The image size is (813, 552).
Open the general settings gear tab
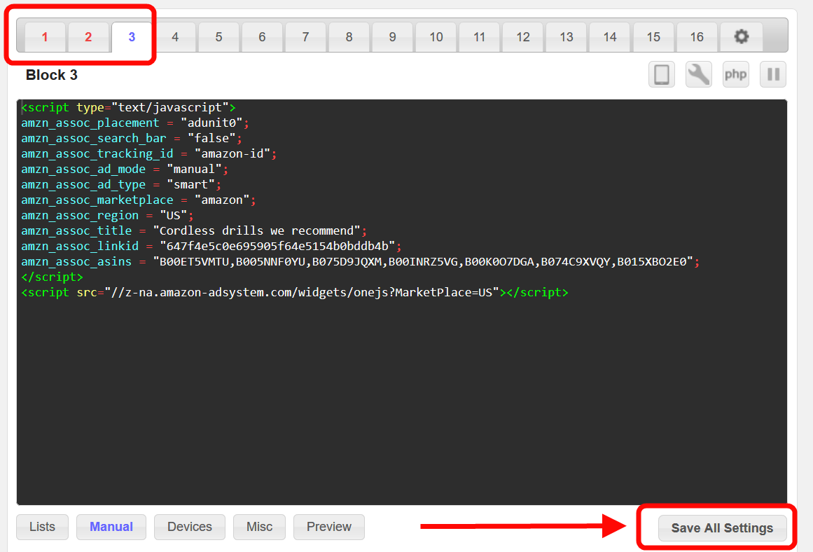pyautogui.click(x=741, y=37)
